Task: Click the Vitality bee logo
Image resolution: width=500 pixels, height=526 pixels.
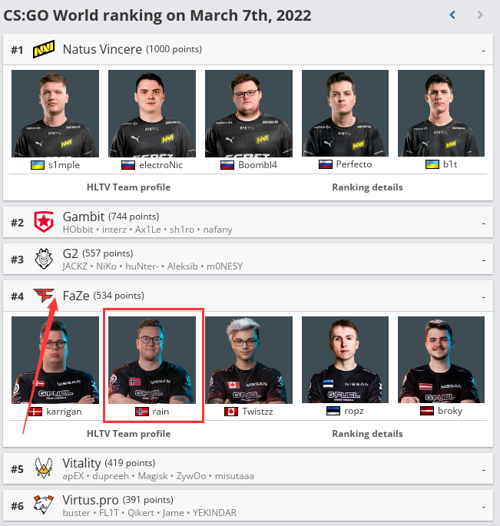Action: tap(44, 468)
